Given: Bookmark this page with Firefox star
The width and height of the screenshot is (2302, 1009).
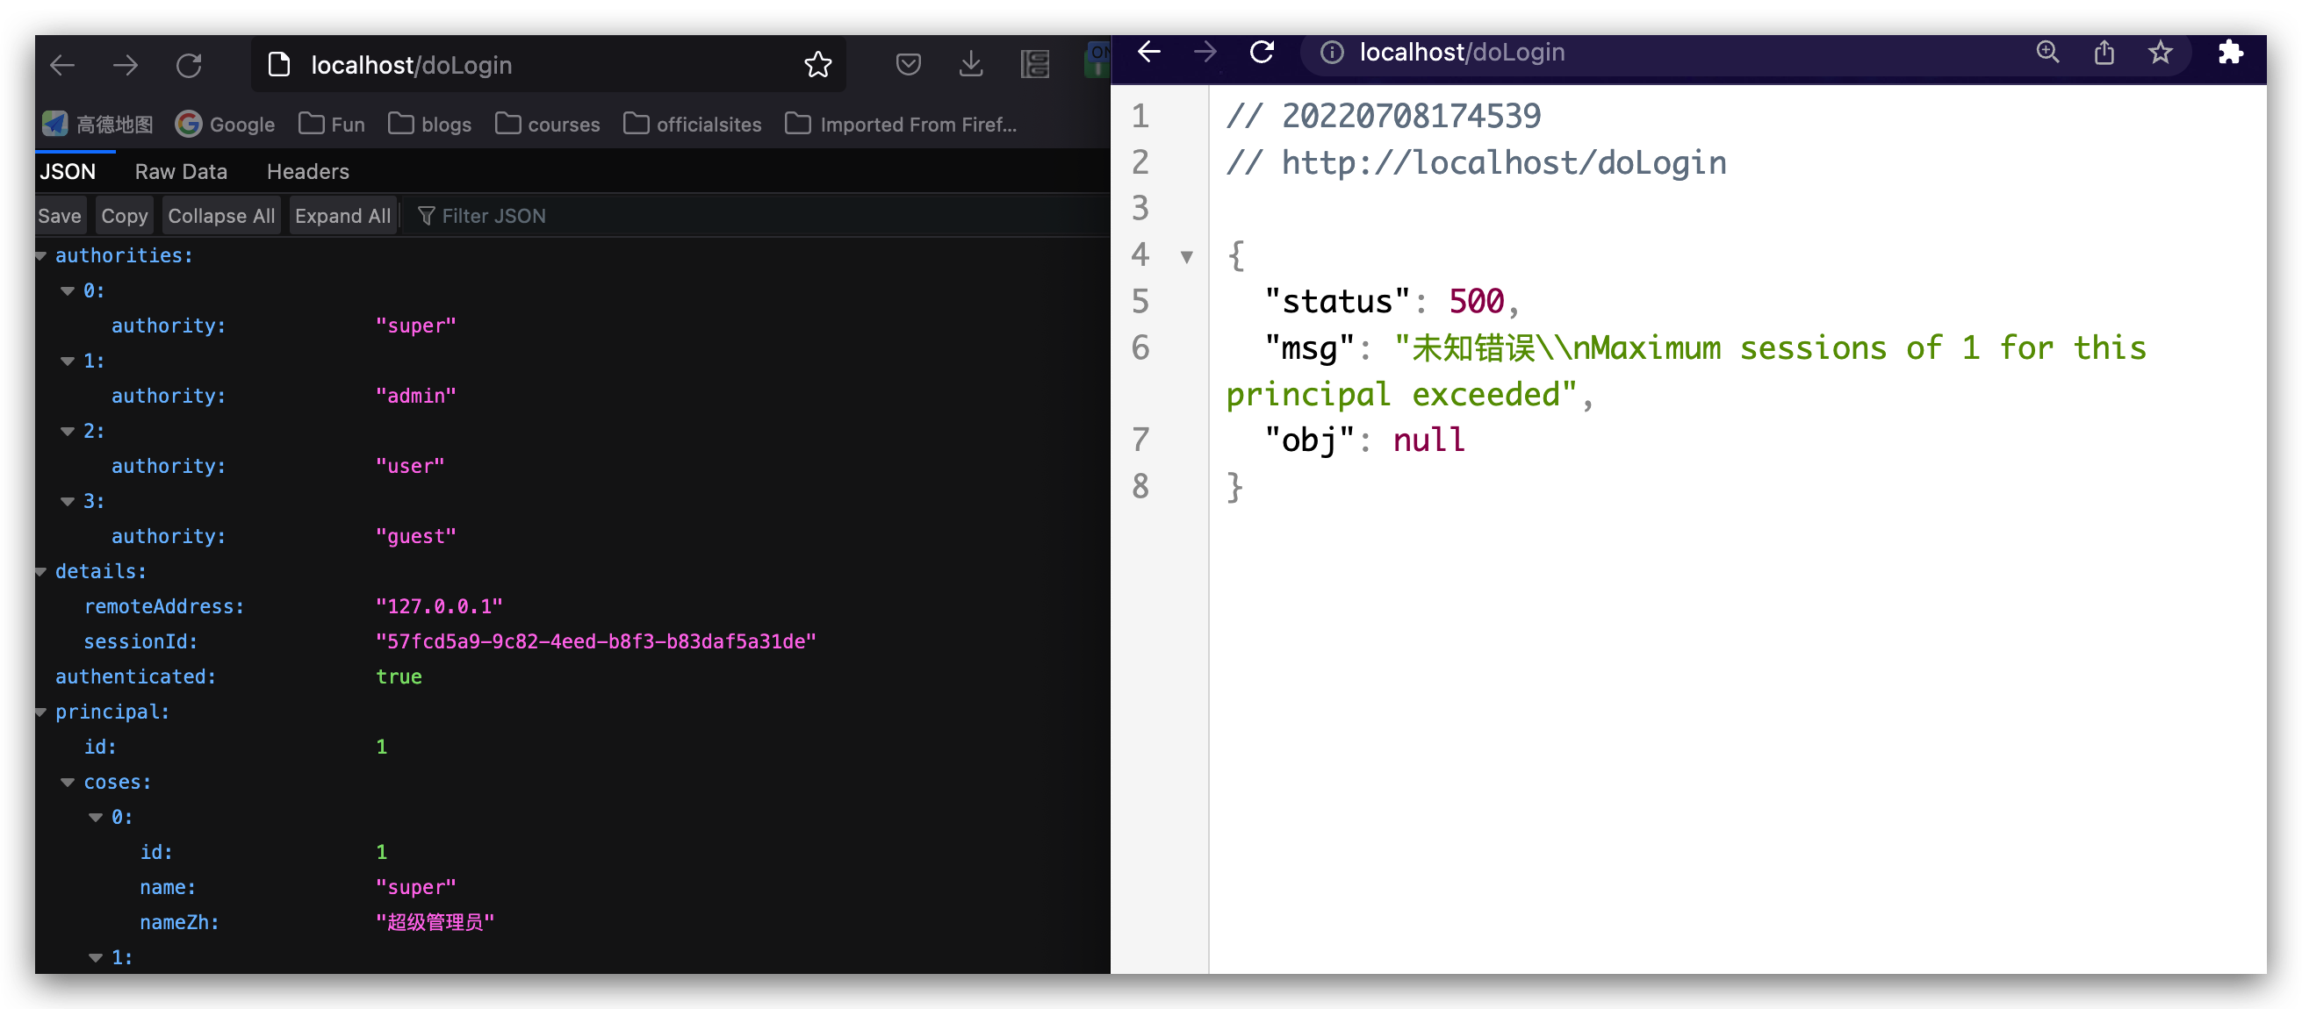Looking at the screenshot, I should click(817, 65).
